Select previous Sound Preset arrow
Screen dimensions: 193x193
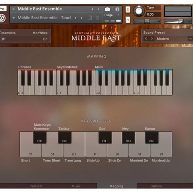pyautogui.click(x=146, y=39)
